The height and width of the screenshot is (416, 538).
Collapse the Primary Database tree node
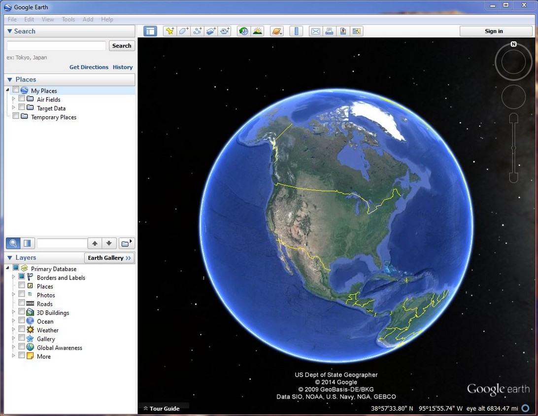tap(7, 268)
